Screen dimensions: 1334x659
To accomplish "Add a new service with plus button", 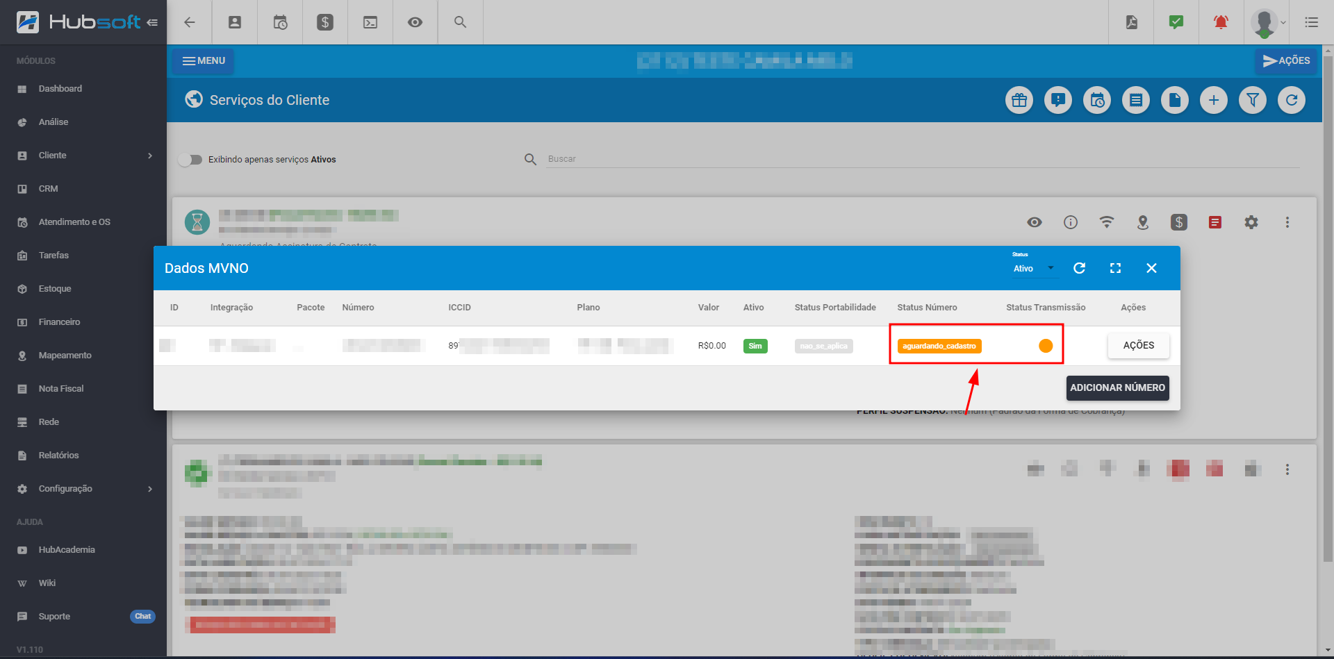I will pos(1214,100).
